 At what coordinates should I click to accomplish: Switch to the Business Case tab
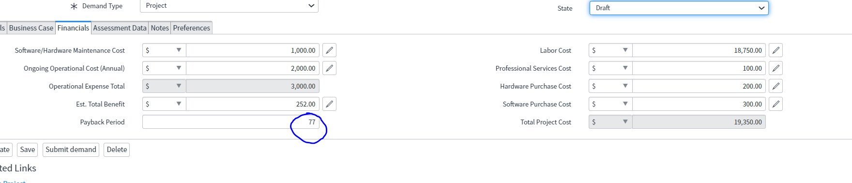click(31, 28)
